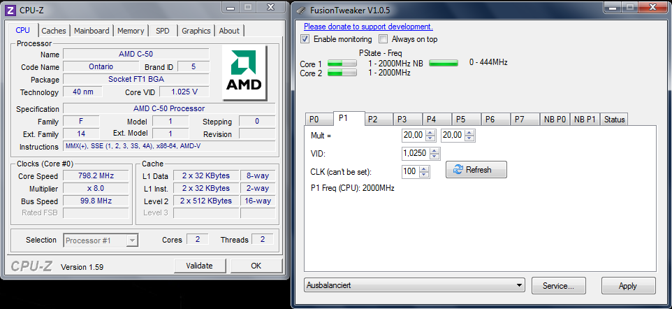This screenshot has height=309, width=672.
Task: Click the Validate button in CPU-Z
Action: coord(199,266)
